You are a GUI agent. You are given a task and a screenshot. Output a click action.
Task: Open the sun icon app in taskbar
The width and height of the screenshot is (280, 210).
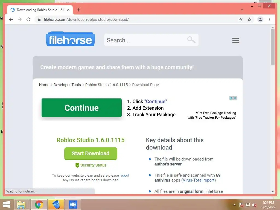tap(73, 205)
